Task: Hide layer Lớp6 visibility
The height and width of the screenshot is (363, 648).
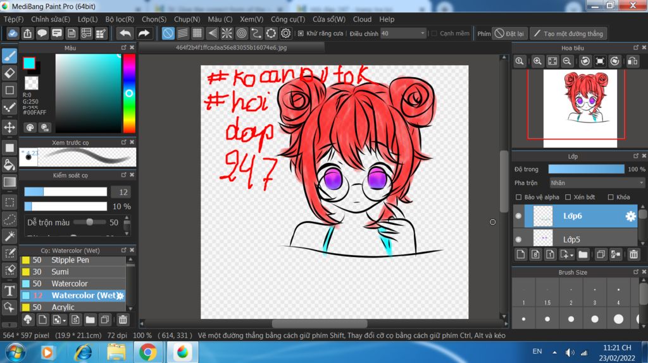Action: 519,216
